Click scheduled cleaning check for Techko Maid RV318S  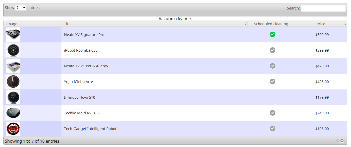coord(272,113)
